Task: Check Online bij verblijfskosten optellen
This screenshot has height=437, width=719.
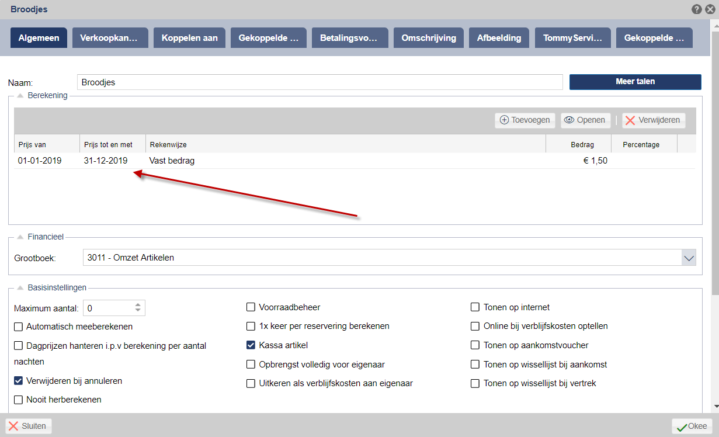Action: coord(475,326)
